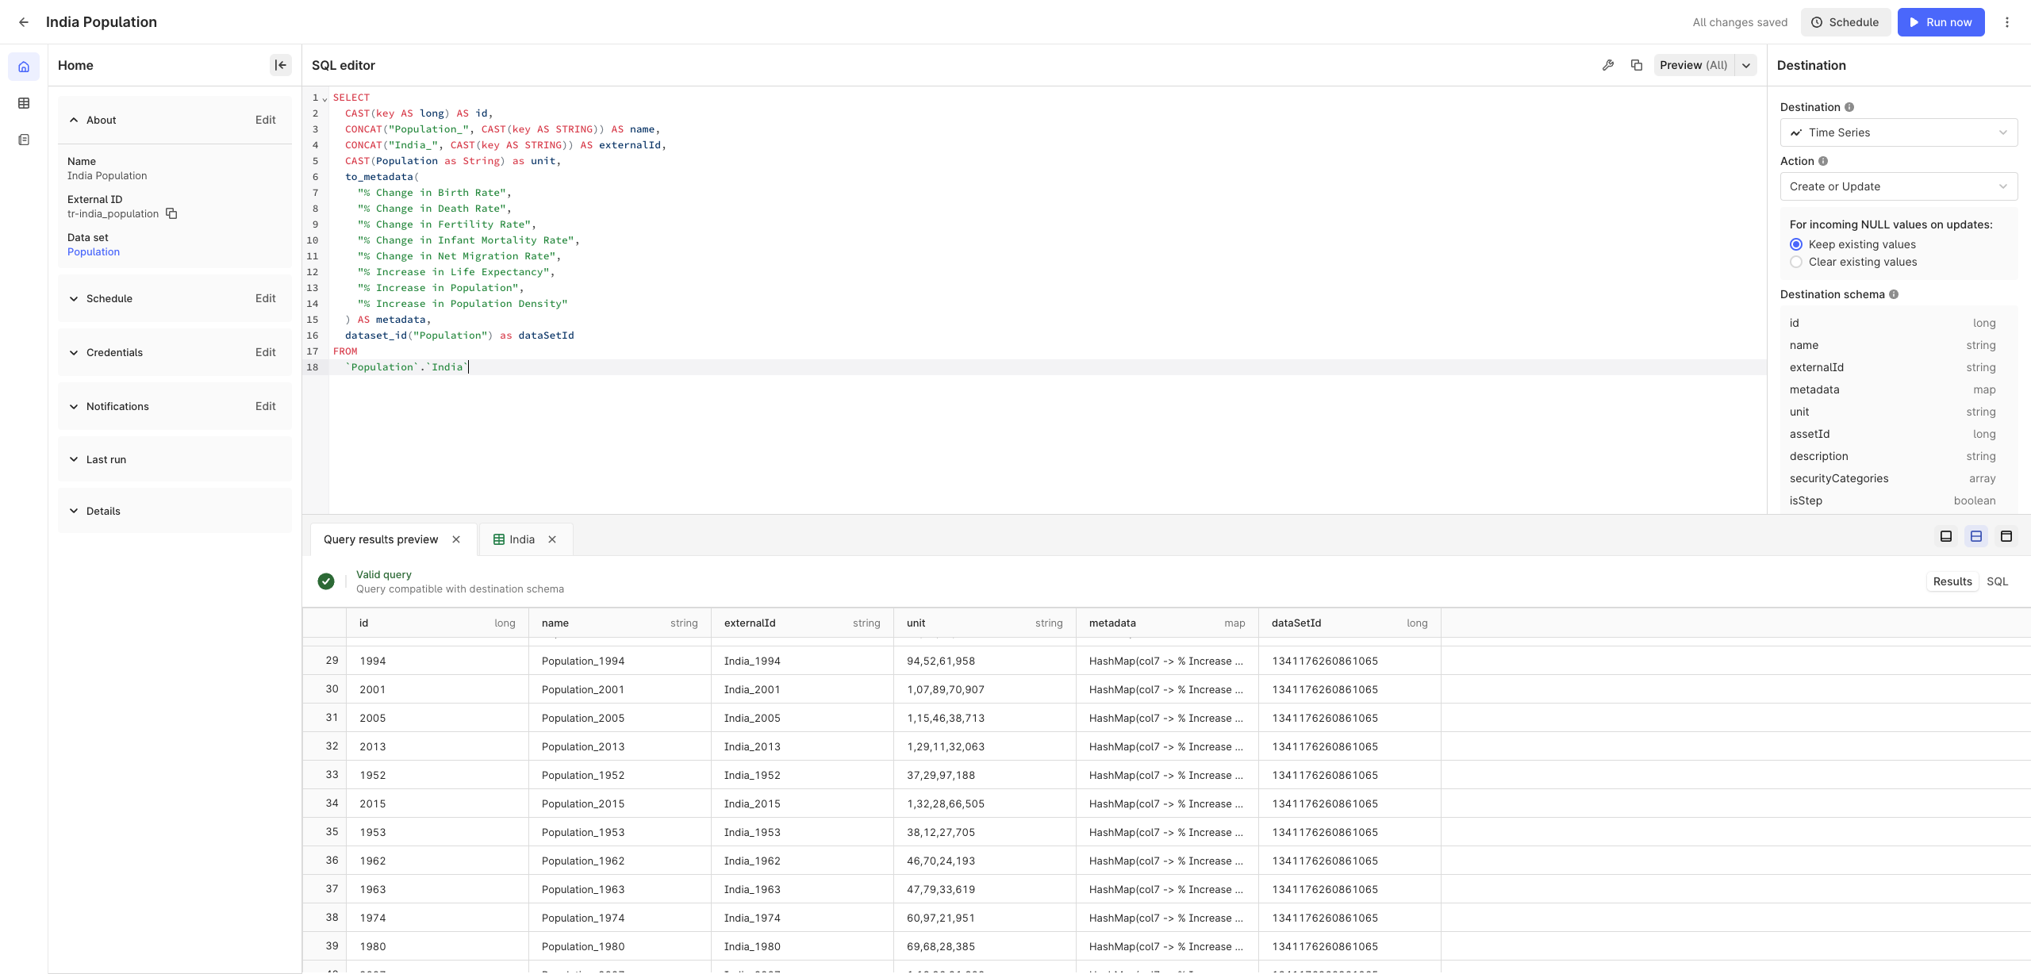The image size is (2031, 974).
Task: Open the three-dot more options menu
Action: (2007, 22)
